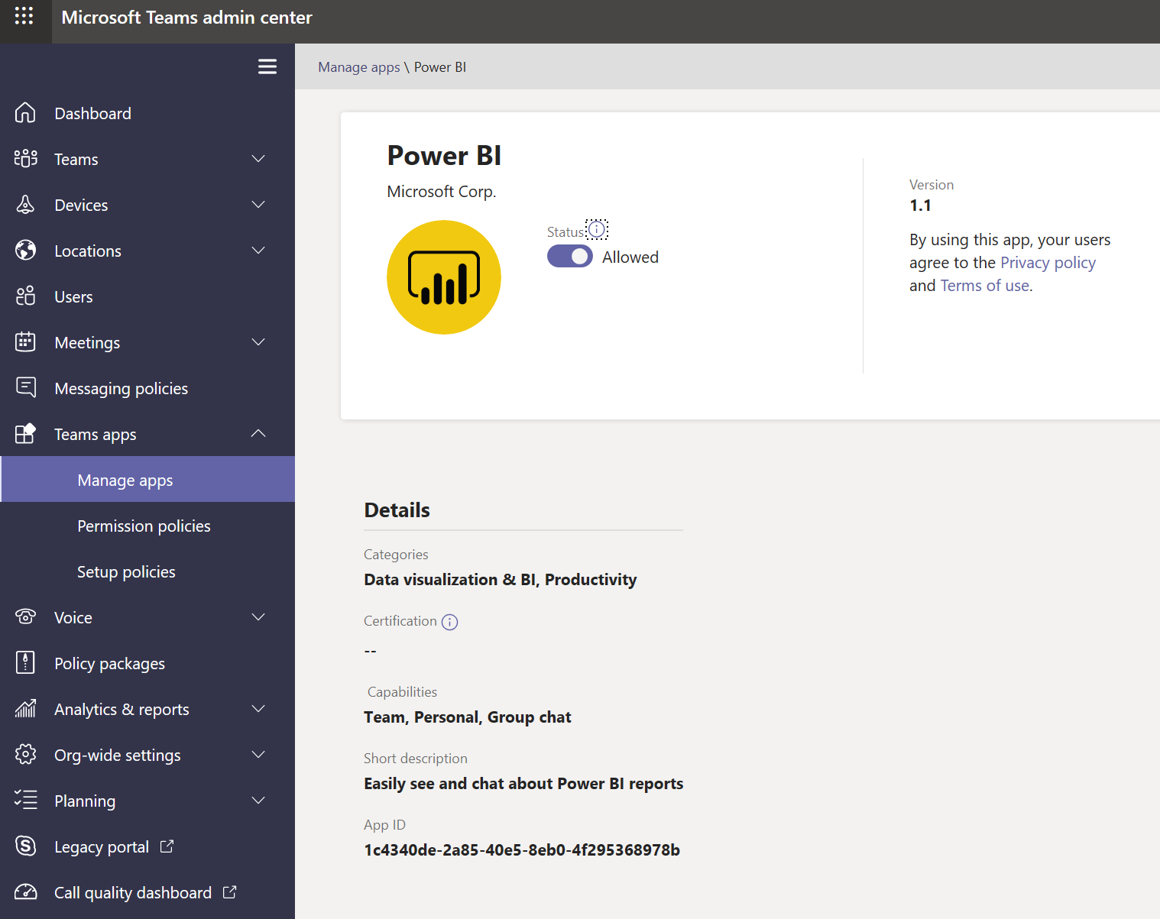Viewport: 1160px width, 919px height.
Task: Open the app launcher waffle icon
Action: point(24,16)
